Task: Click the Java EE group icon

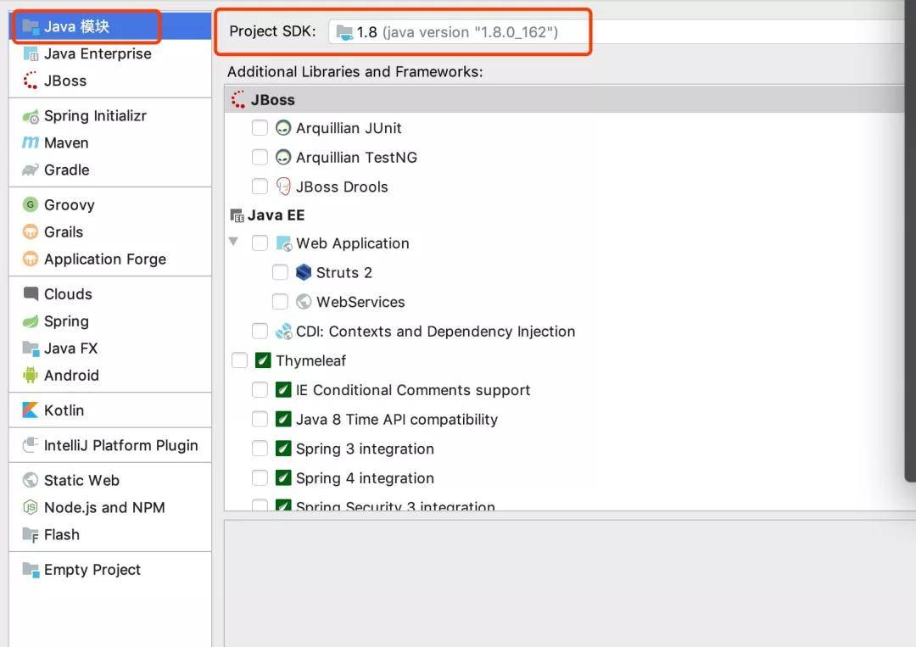Action: 237,215
